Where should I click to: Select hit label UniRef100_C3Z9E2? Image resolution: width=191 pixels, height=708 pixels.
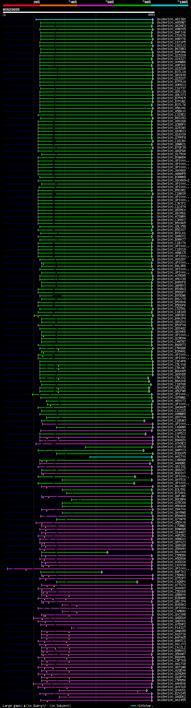(171, 115)
